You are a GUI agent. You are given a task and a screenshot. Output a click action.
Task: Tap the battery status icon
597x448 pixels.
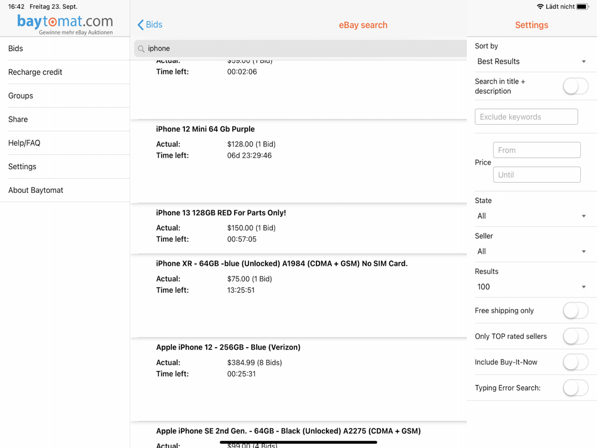click(x=582, y=7)
